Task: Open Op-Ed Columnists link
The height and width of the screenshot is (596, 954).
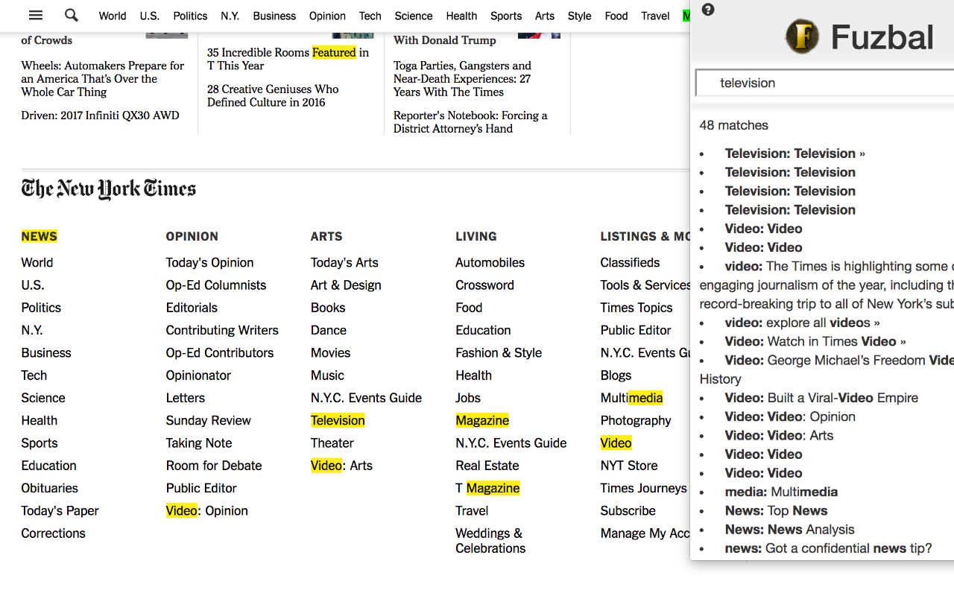Action: coord(215,285)
